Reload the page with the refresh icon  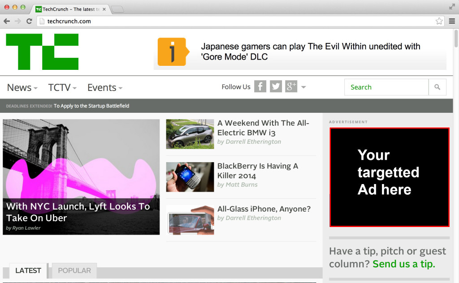(29, 21)
